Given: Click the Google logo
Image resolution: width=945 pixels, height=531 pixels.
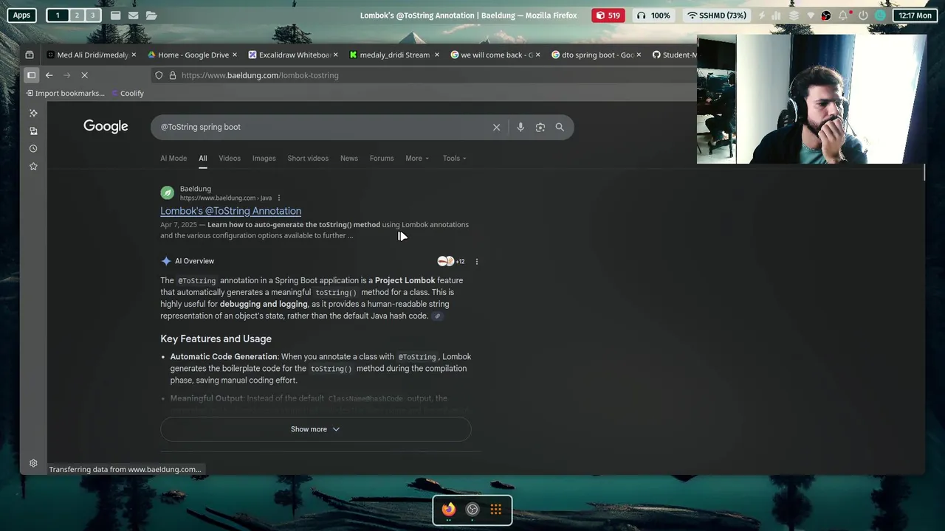Looking at the screenshot, I should (x=106, y=126).
